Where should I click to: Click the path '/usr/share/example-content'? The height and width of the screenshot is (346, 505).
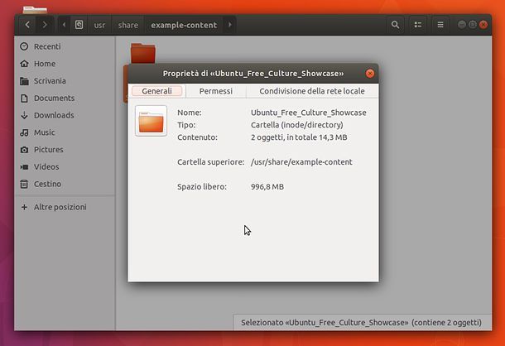[301, 162]
